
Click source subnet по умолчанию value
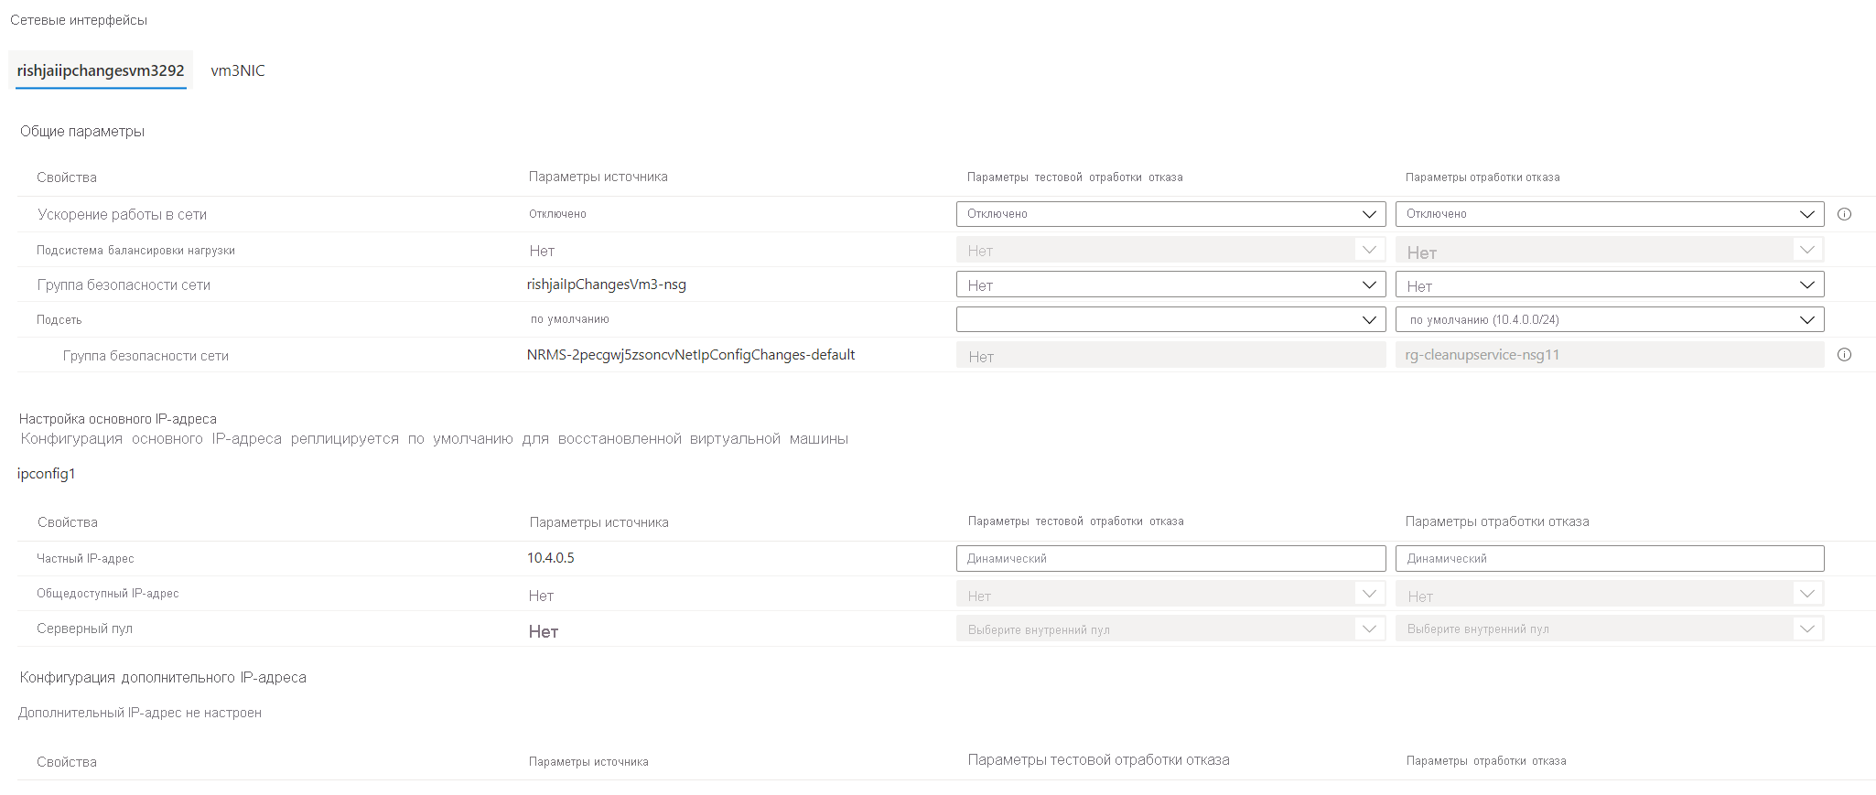(569, 319)
